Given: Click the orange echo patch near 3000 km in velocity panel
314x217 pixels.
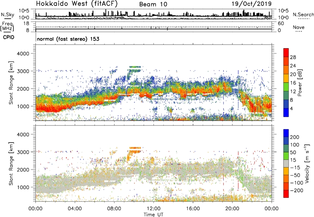Looking at the screenshot, I should pos(134,151).
